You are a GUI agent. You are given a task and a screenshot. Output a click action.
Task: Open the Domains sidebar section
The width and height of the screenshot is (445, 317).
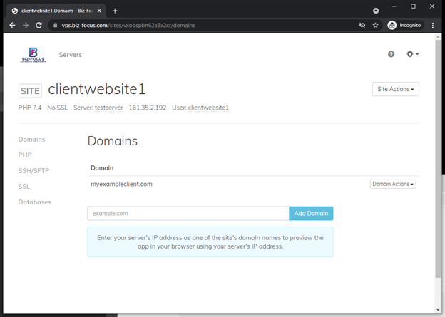point(32,140)
